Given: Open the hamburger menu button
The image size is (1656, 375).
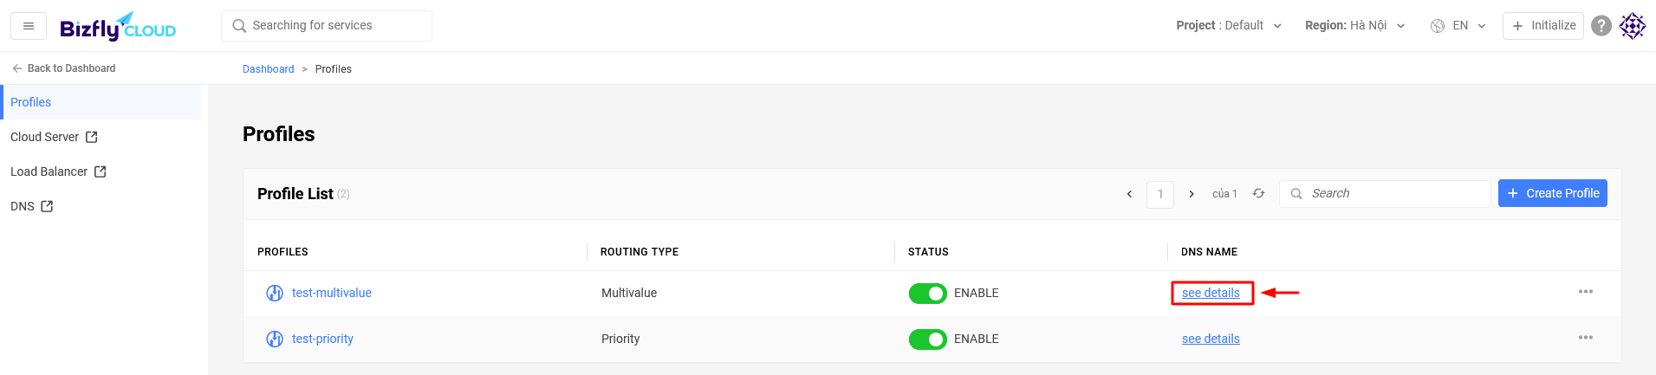Looking at the screenshot, I should 29,26.
